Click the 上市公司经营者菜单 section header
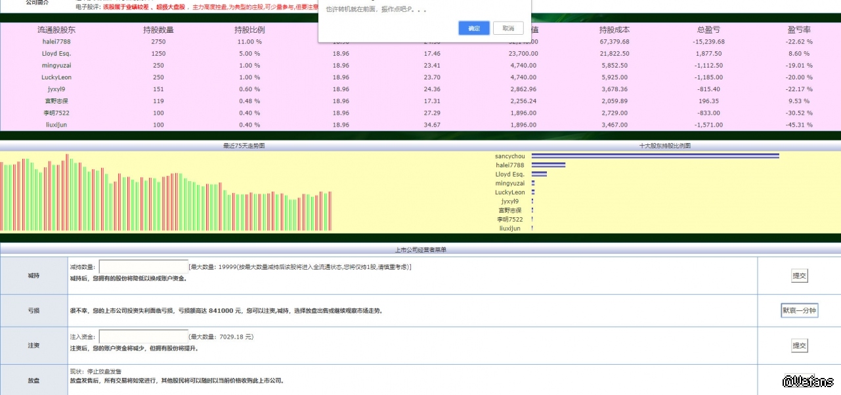Viewport: 841px width, 395px height. 420,249
